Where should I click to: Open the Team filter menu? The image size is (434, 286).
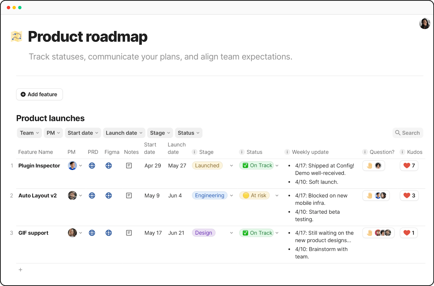[29, 133]
